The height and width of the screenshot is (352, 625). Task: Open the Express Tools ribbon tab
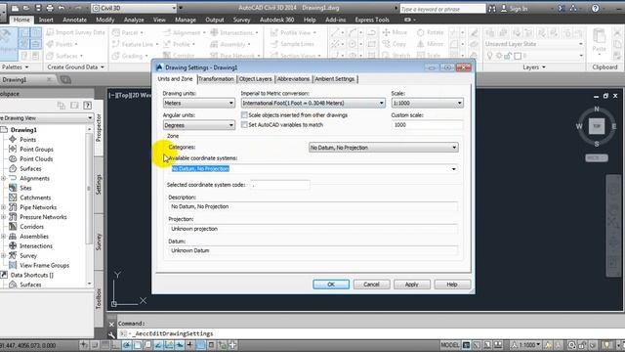pos(372,20)
